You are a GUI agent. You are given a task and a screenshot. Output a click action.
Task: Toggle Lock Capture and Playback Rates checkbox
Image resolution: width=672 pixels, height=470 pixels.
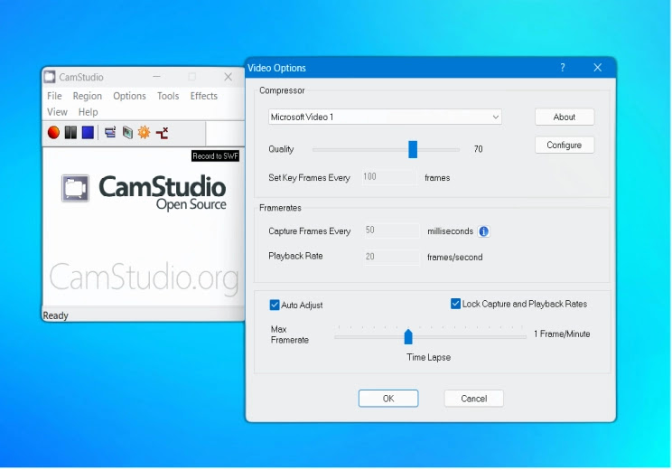click(x=455, y=304)
